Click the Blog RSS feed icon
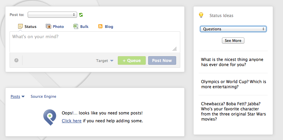 click(x=100, y=26)
